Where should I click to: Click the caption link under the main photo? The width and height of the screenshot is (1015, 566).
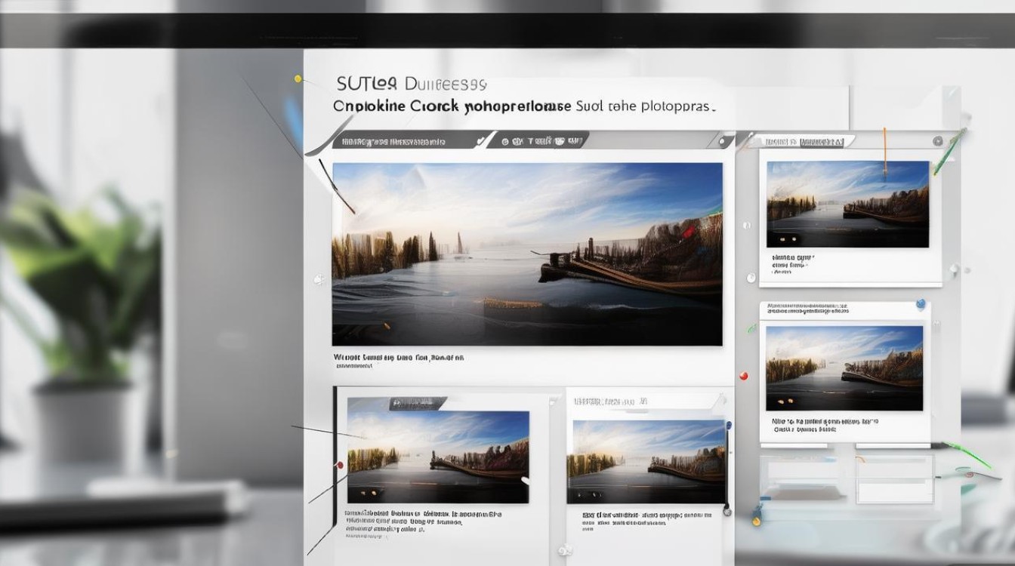(x=399, y=357)
